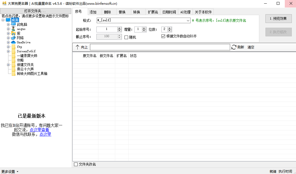Toggle the folder rename checkbox
Viewport: 296px width, 174px height.
pos(76,164)
